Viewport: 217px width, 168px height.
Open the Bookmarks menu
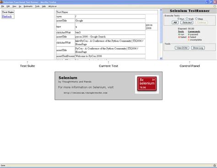(x=28, y=6)
